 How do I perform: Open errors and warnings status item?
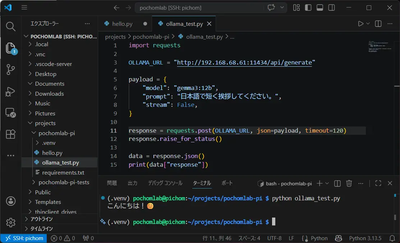63,238
